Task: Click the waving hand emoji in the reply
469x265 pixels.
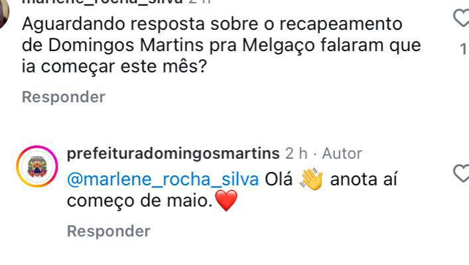Action: click(x=311, y=179)
